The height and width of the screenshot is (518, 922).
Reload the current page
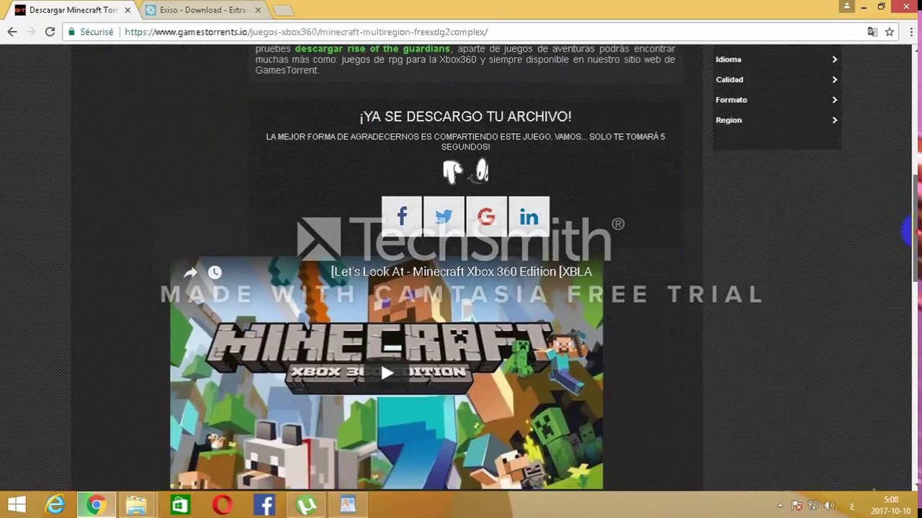(x=50, y=32)
